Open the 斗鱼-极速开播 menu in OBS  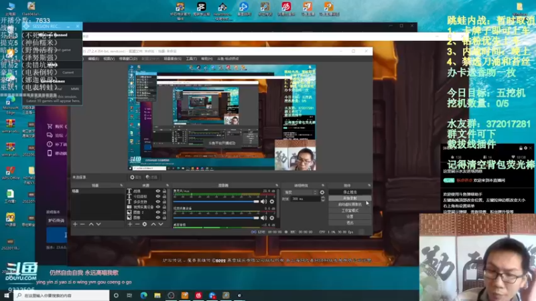[x=228, y=59]
